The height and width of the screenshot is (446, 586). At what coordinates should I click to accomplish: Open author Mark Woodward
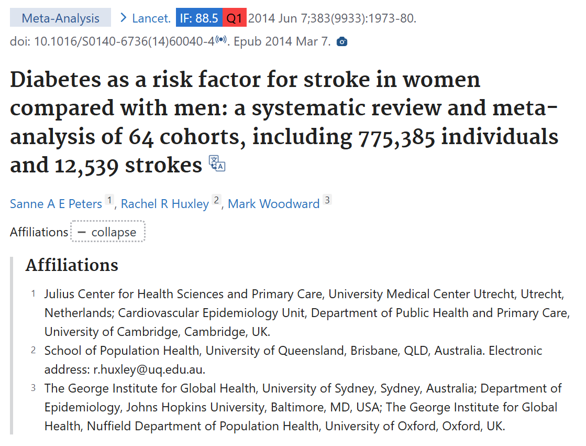click(274, 204)
